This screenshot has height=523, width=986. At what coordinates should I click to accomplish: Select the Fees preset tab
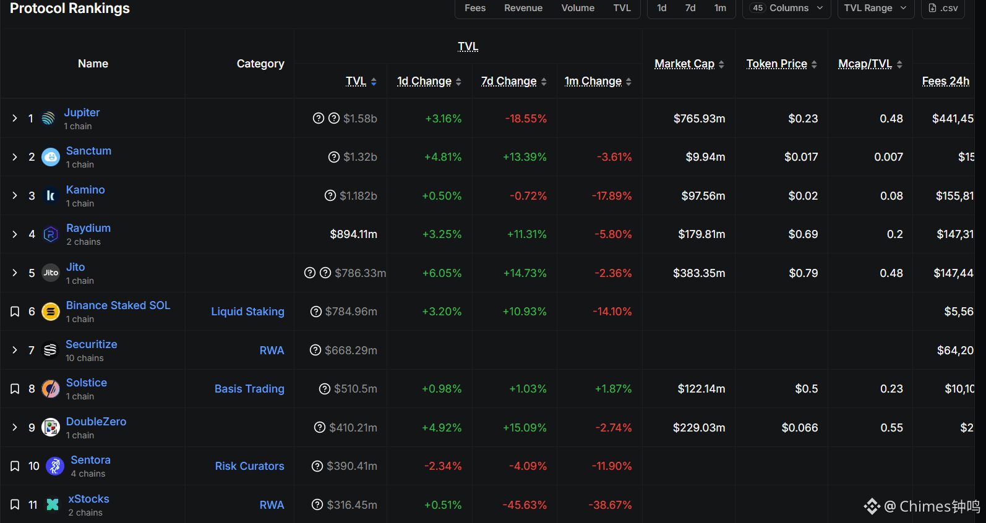[475, 8]
